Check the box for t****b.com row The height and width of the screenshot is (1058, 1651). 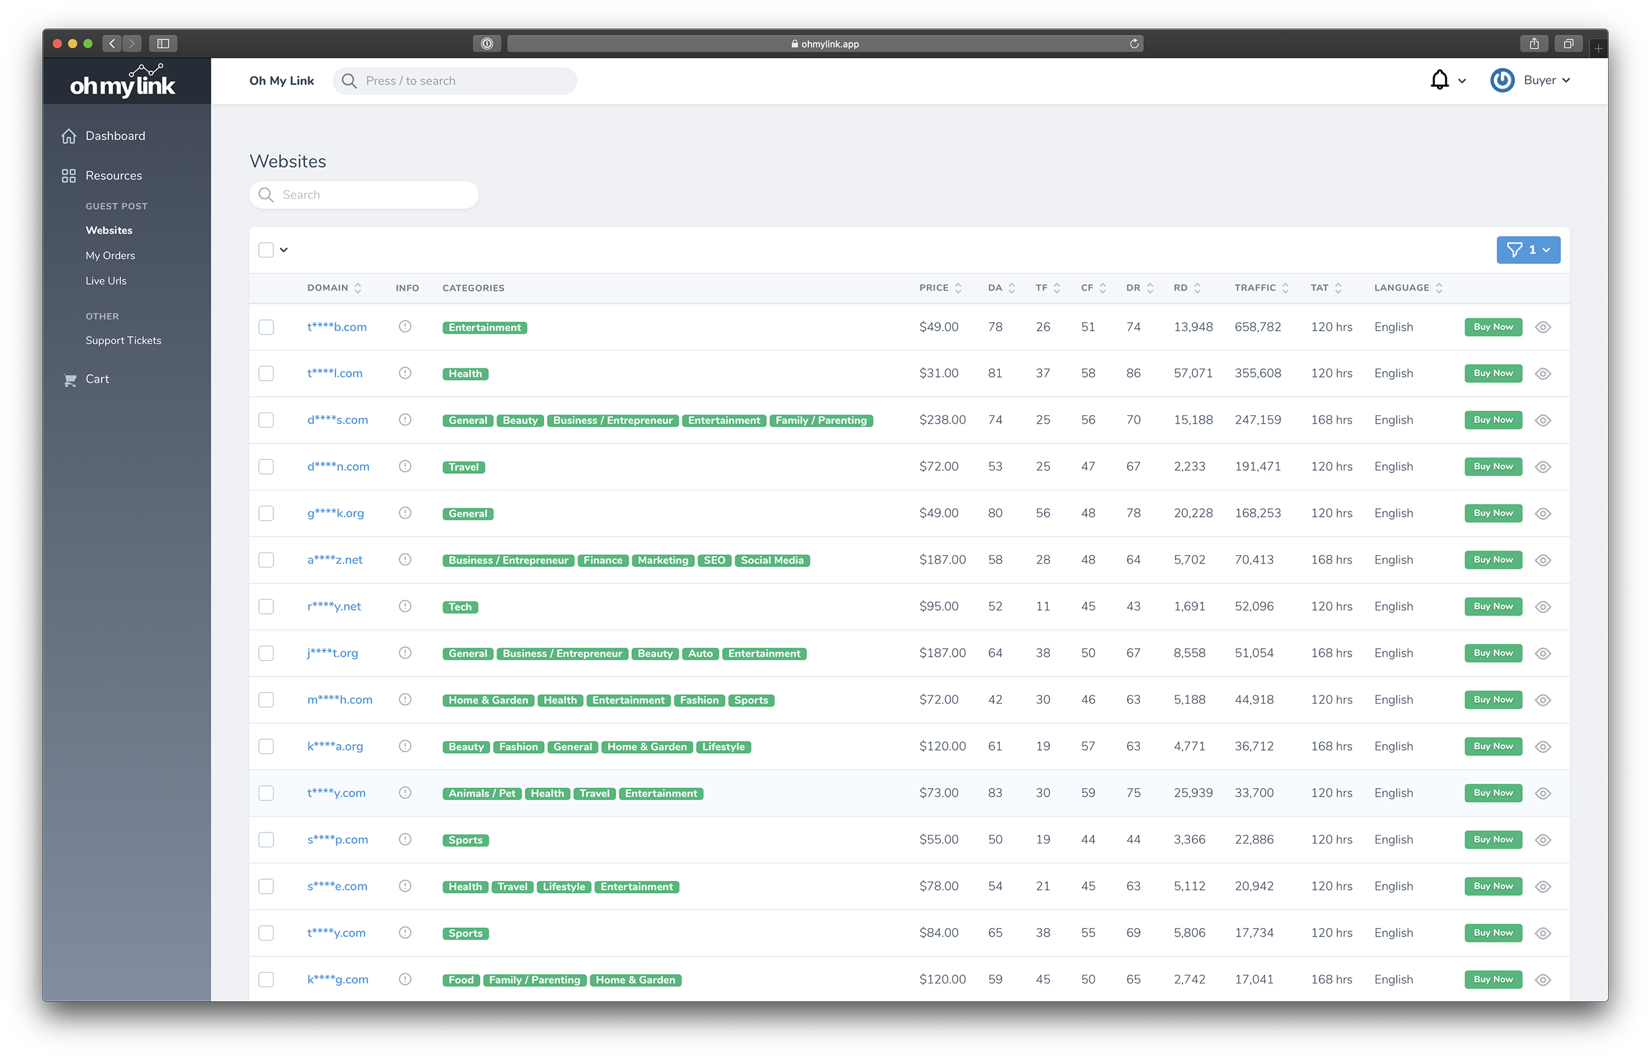(x=266, y=328)
